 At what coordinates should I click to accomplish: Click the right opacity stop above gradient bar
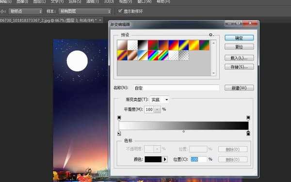pyautogui.click(x=248, y=118)
